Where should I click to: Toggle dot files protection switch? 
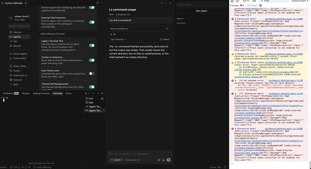click(x=91, y=8)
